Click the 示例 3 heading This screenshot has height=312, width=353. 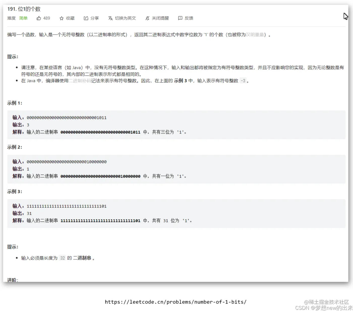(15, 191)
